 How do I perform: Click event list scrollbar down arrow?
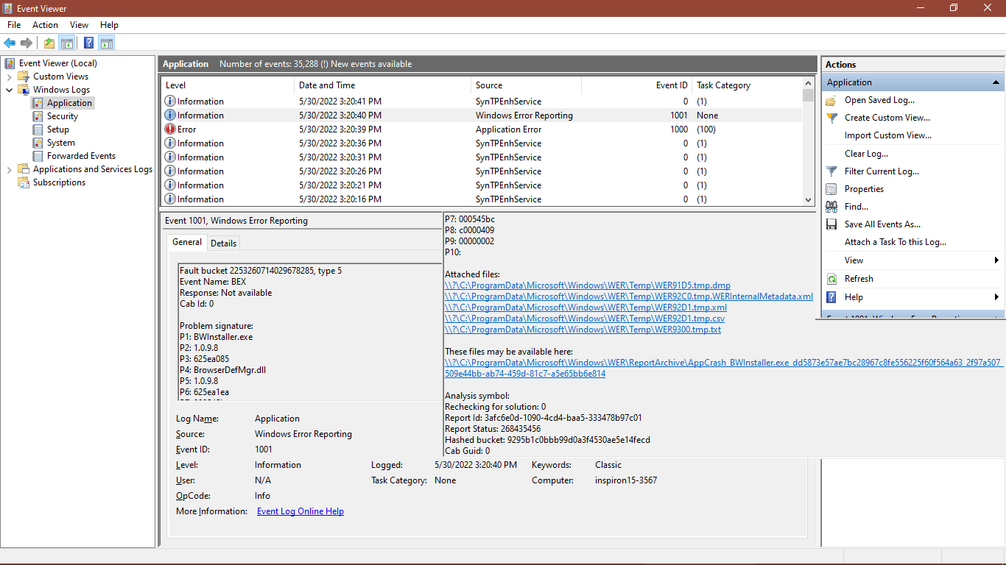point(809,199)
